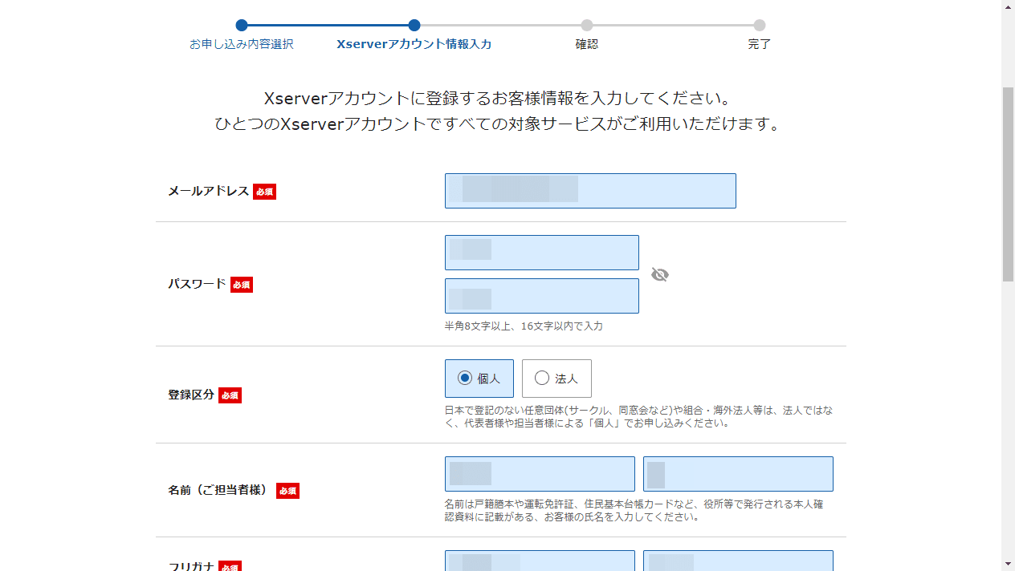Click the page's vertical scrollbar thumb
1015x571 pixels.
click(x=1008, y=184)
